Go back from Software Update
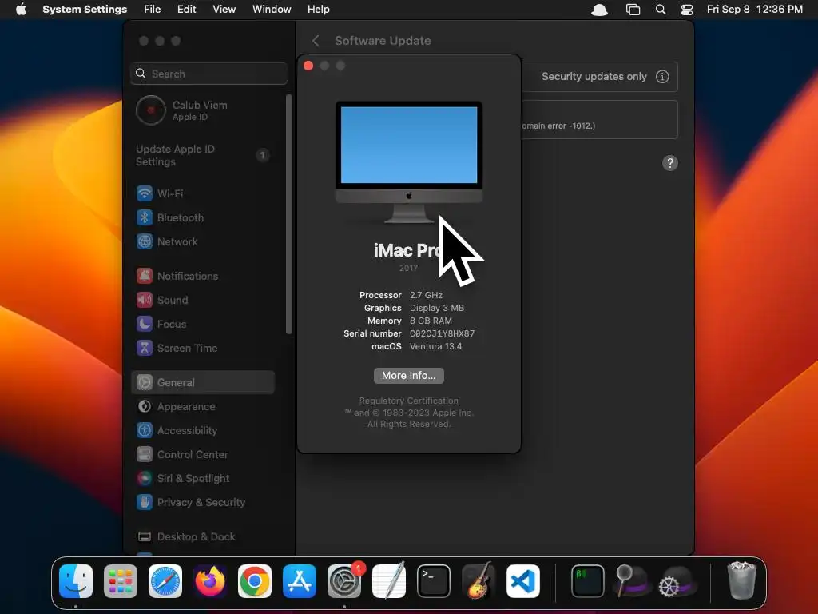This screenshot has width=818, height=614. click(x=315, y=41)
